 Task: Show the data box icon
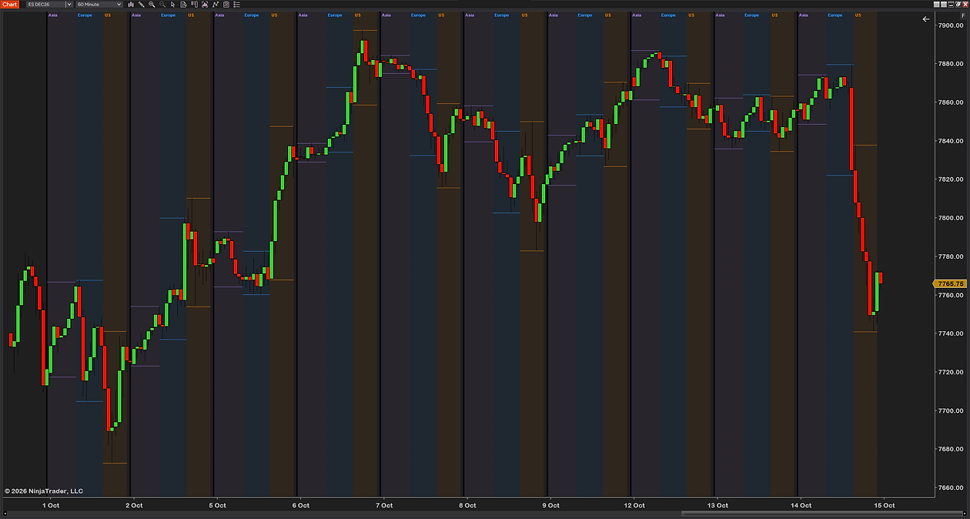click(x=183, y=5)
